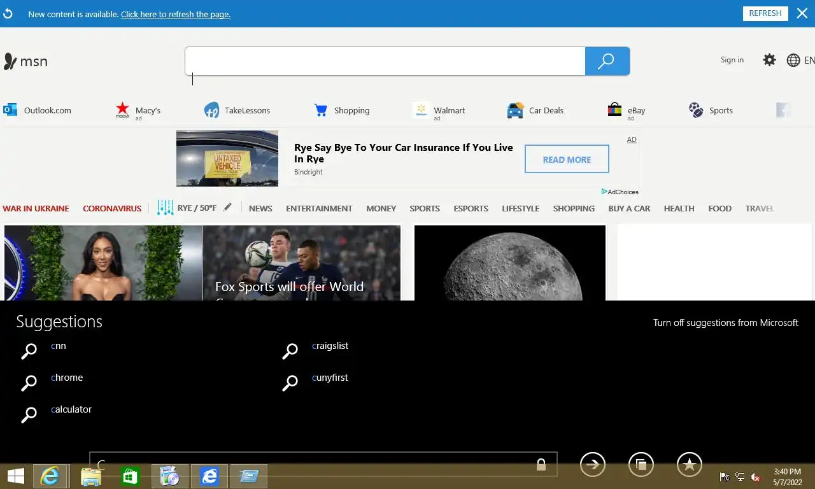
Task: Select the 'chrome' suggestion
Action: [x=67, y=378]
